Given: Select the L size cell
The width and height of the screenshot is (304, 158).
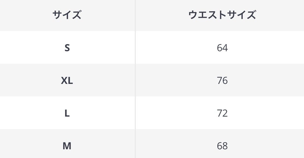Looking at the screenshot, I should pyautogui.click(x=67, y=113).
